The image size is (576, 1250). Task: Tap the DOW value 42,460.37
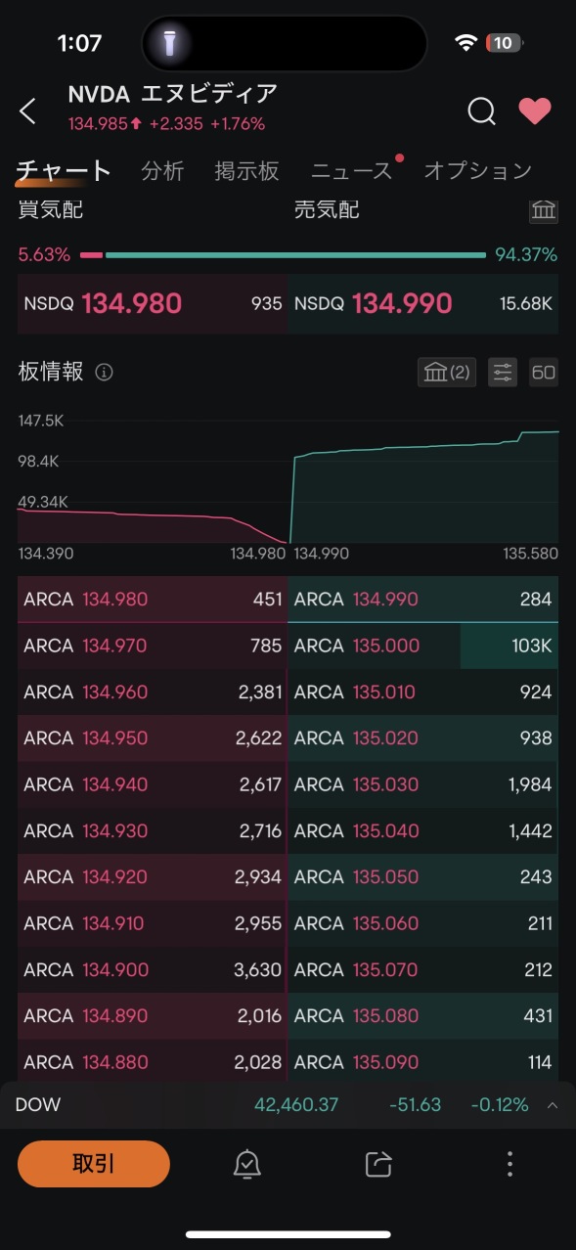point(296,1105)
